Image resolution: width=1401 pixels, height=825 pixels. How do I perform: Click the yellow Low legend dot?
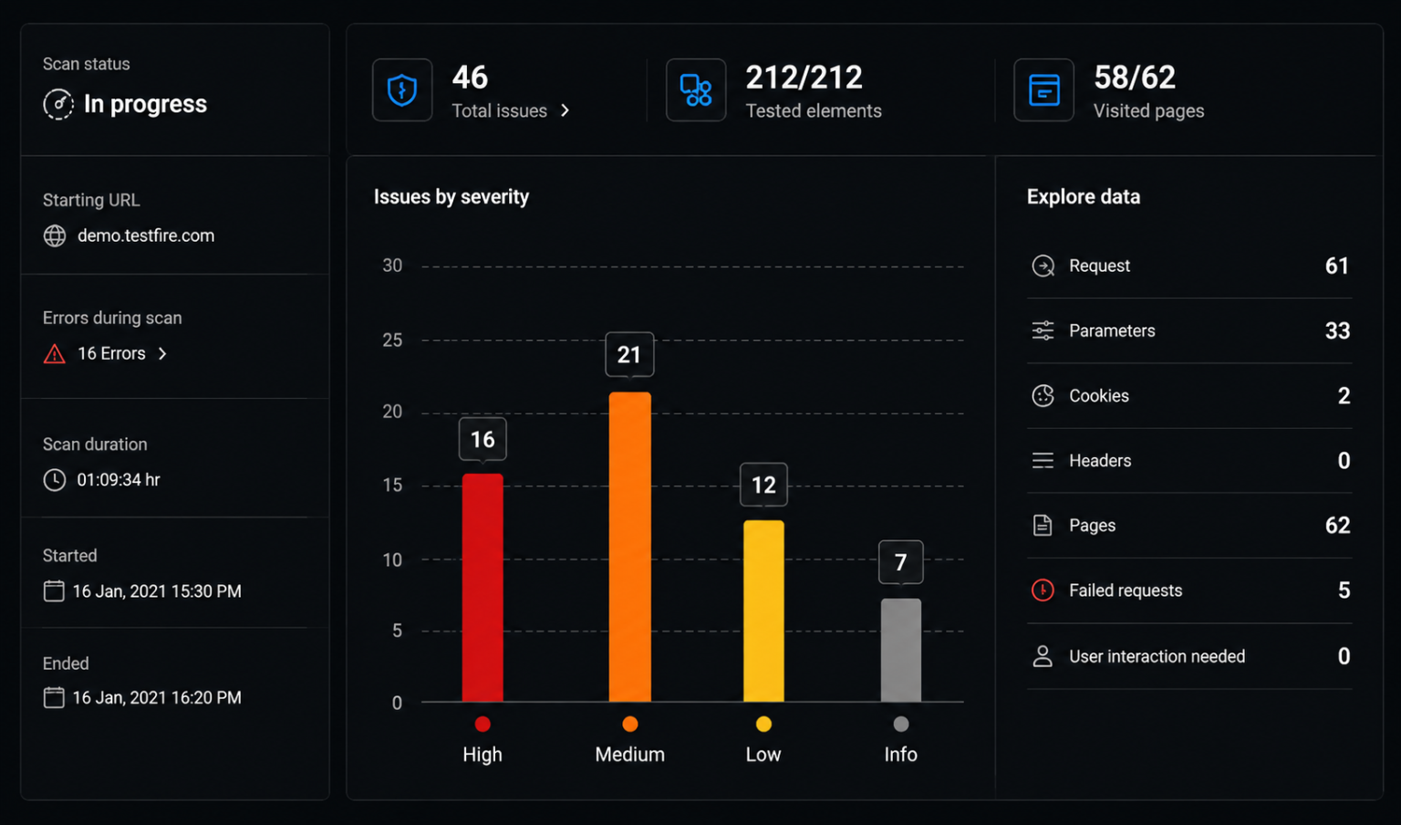click(763, 724)
